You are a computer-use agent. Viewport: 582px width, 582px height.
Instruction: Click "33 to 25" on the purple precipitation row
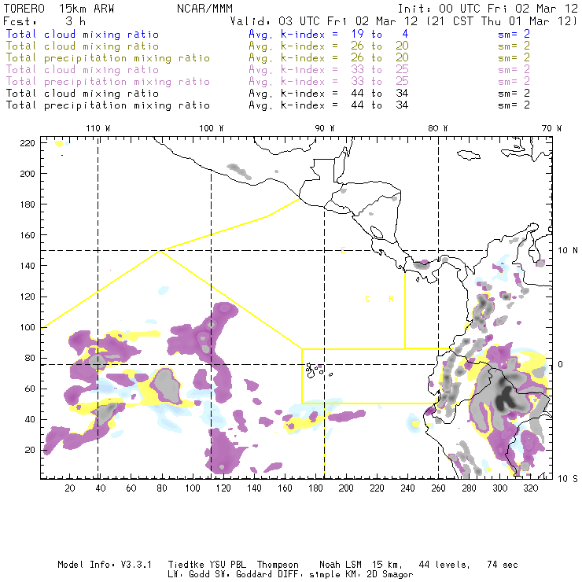pyautogui.click(x=380, y=81)
